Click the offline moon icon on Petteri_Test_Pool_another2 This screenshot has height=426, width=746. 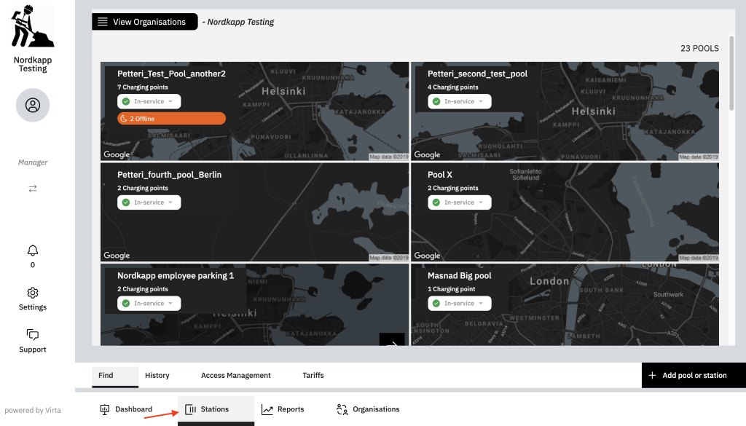click(124, 119)
